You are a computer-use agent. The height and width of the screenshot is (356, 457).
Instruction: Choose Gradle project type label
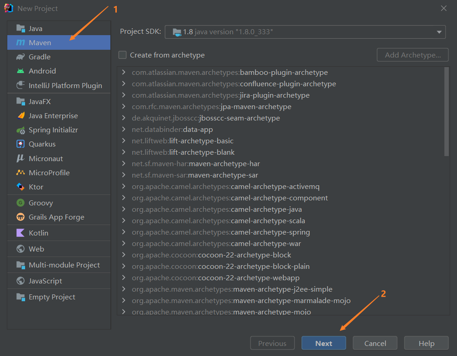pos(40,57)
